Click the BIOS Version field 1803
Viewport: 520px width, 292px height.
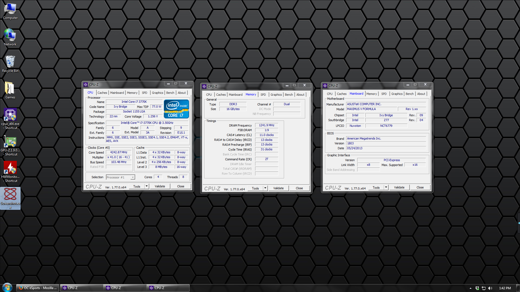tap(386, 144)
